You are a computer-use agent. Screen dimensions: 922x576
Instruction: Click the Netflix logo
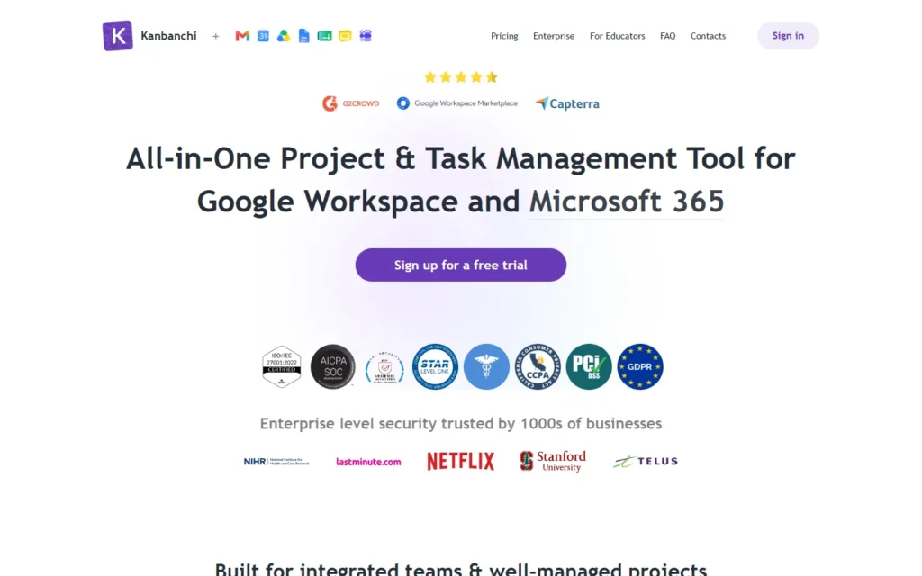coord(460,462)
